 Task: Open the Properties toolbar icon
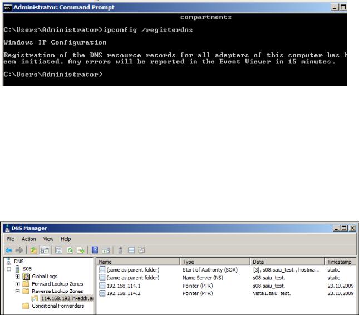pos(58,250)
